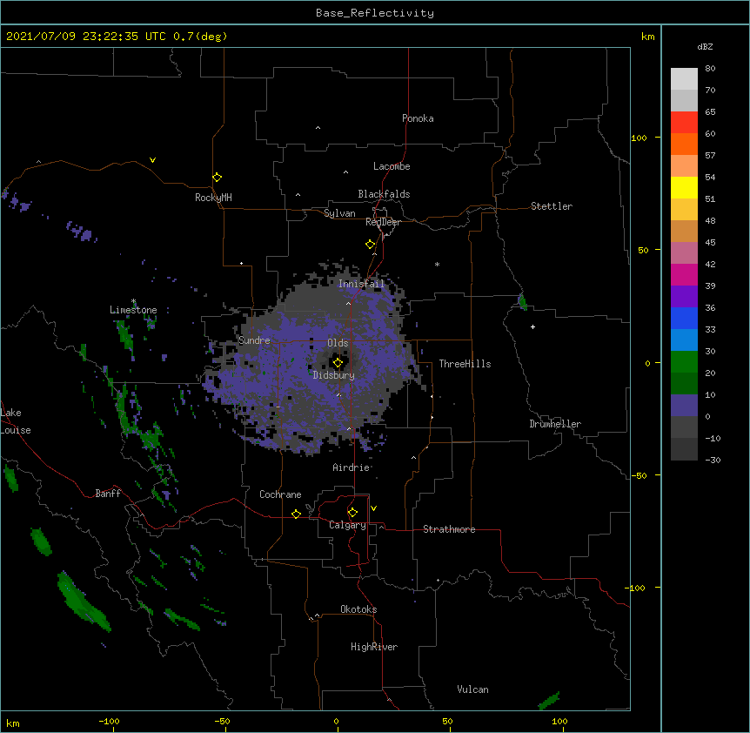Click the 80 value on dBZ legend
This screenshot has width=750, height=733.
[x=710, y=69]
